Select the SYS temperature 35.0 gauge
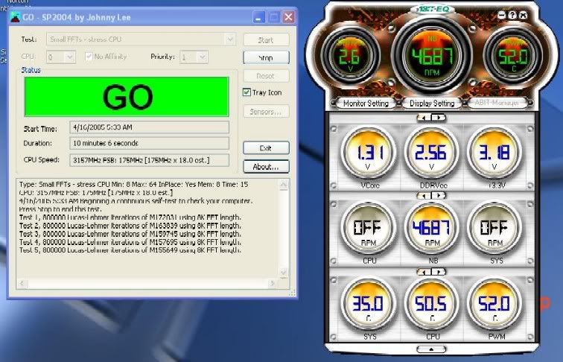563x362 pixels. [x=369, y=305]
